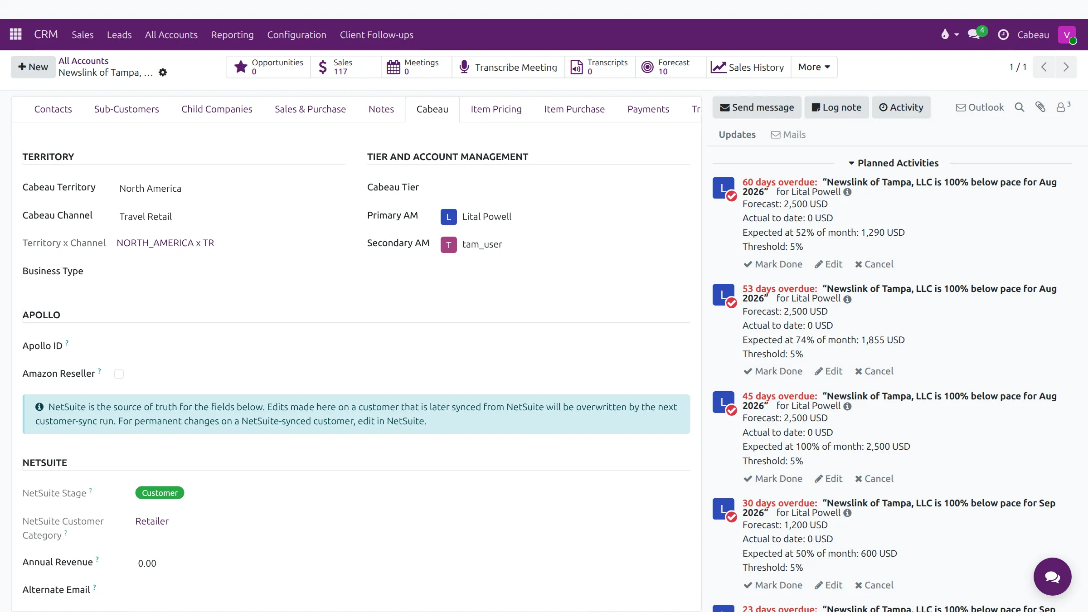The width and height of the screenshot is (1088, 612).
Task: Open Sales History chart button
Action: tap(748, 67)
